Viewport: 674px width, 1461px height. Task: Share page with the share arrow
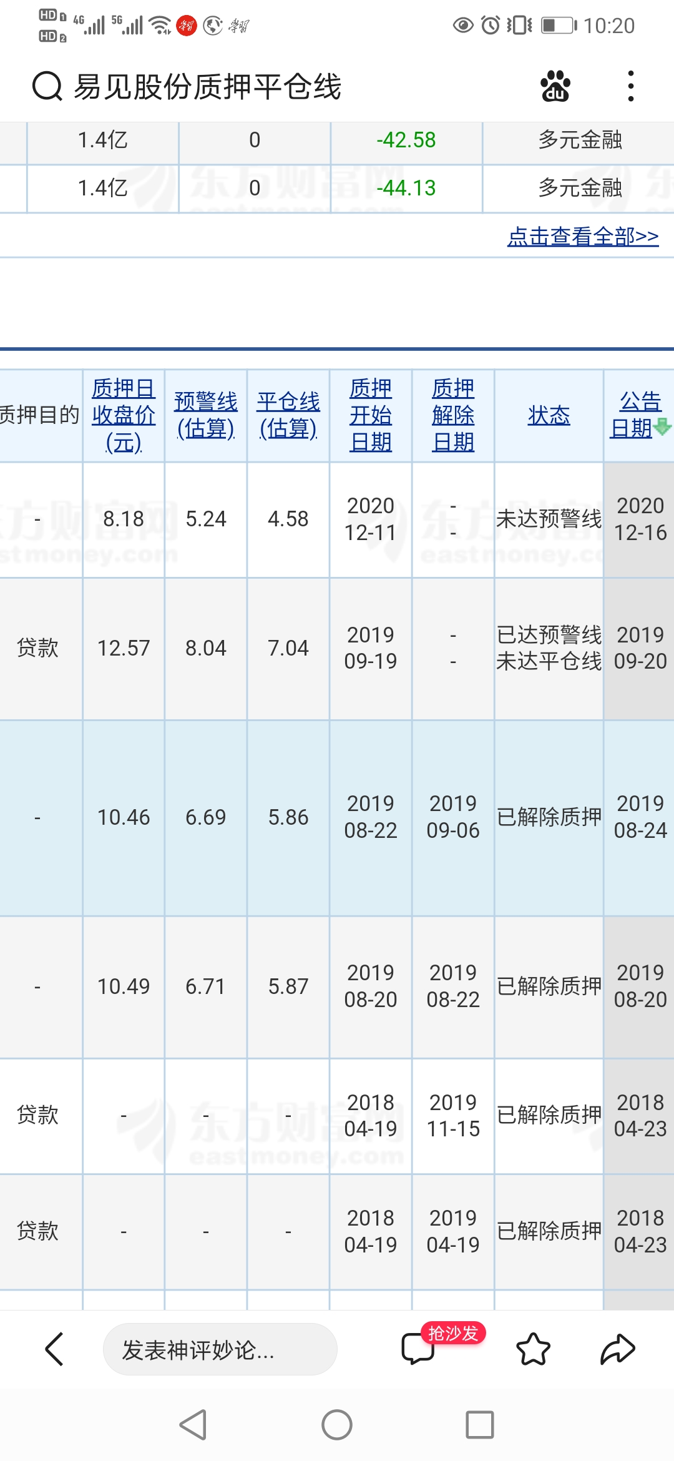(x=618, y=1349)
